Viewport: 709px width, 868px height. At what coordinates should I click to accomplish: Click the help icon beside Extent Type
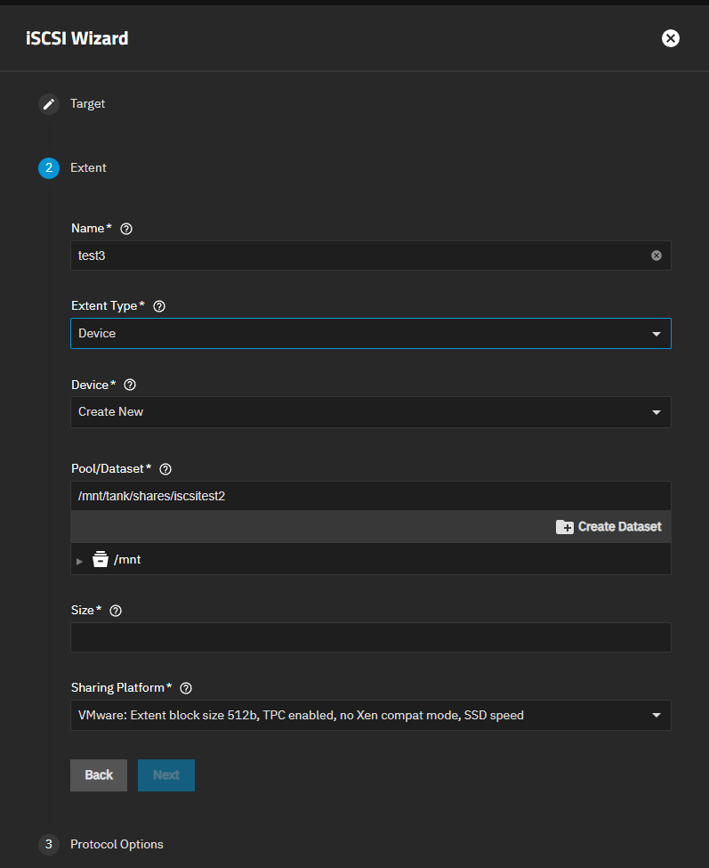159,306
